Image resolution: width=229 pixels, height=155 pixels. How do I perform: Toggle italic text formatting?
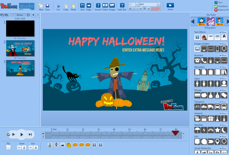click(x=133, y=9)
